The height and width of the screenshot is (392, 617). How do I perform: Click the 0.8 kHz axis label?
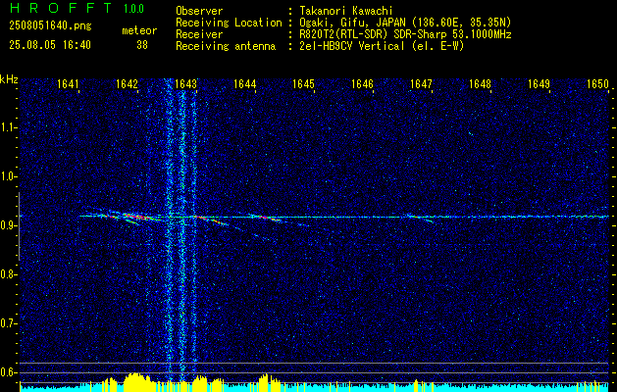[x=8, y=274]
